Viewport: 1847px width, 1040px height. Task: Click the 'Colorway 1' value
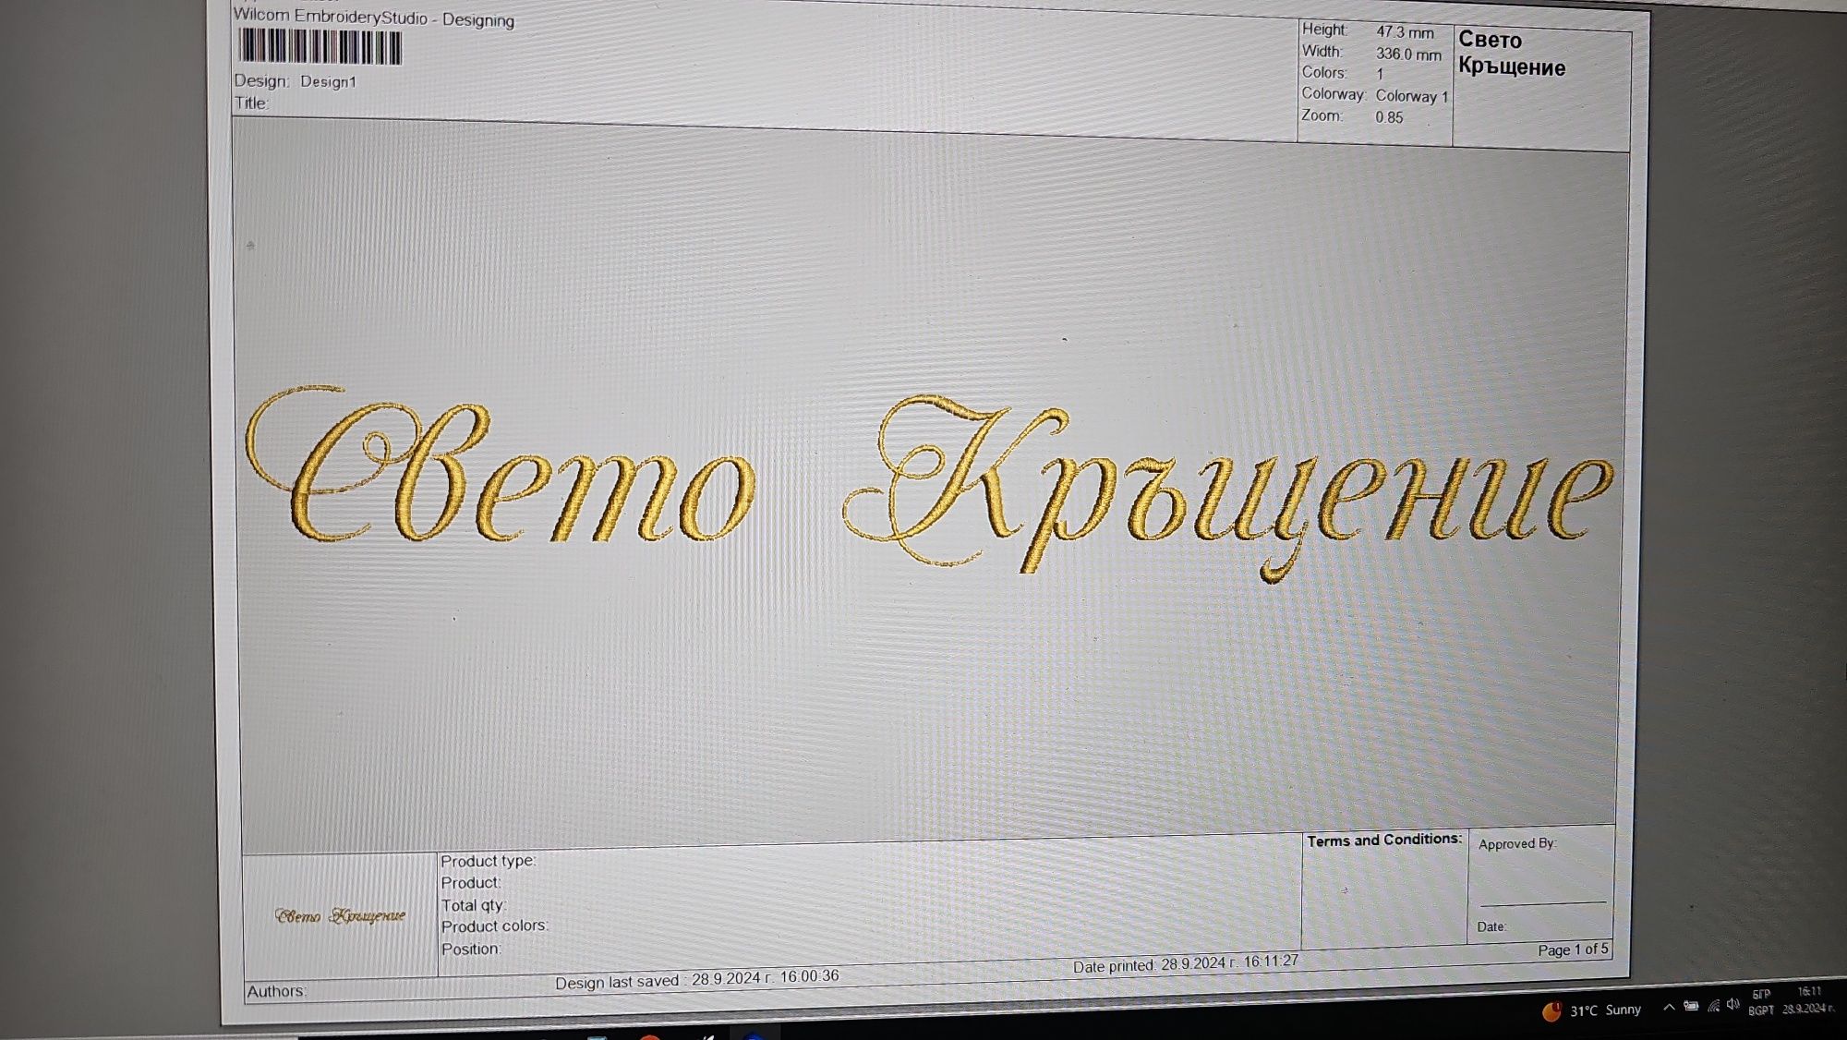[x=1412, y=96]
